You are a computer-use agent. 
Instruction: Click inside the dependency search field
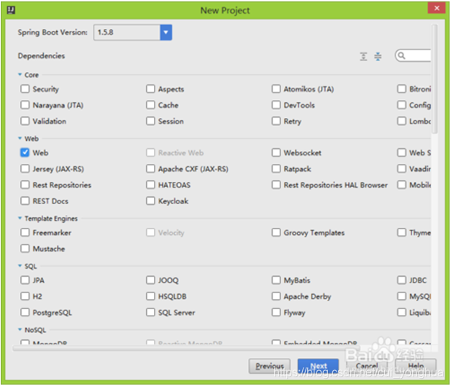click(x=414, y=56)
